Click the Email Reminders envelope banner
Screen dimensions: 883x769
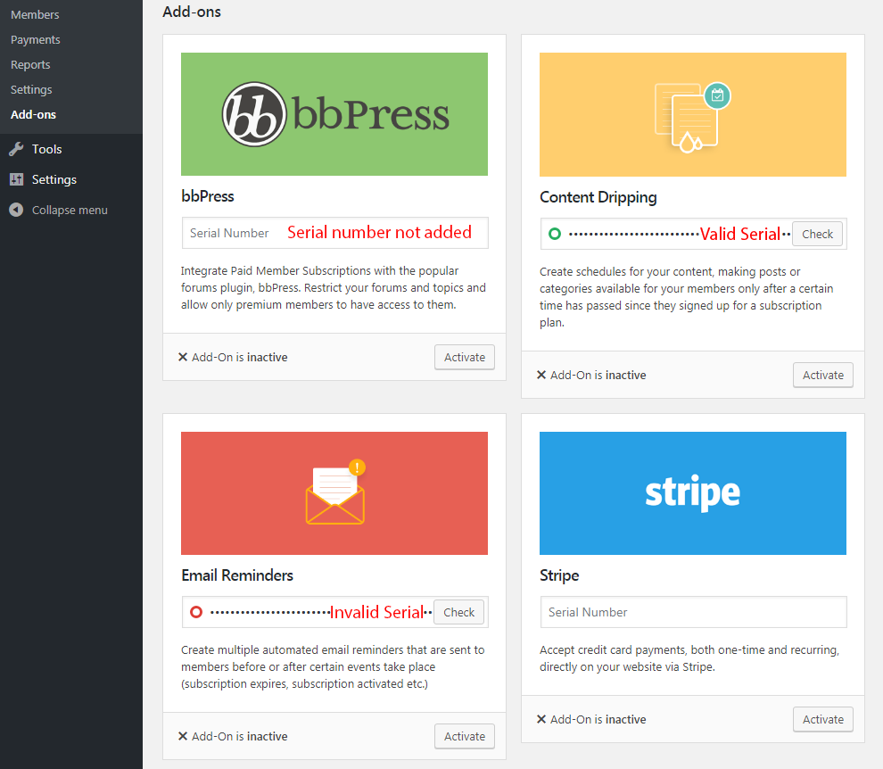tap(334, 493)
